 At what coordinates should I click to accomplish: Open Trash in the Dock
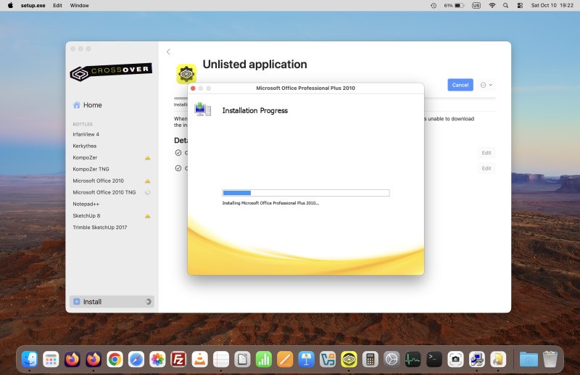pyautogui.click(x=550, y=359)
